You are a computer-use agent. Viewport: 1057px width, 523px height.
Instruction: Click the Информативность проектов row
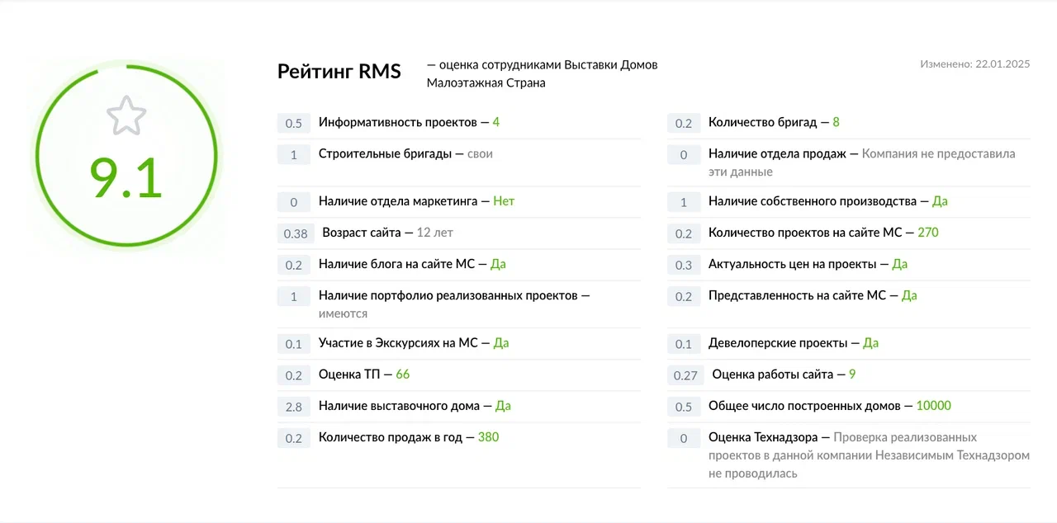[459, 122]
